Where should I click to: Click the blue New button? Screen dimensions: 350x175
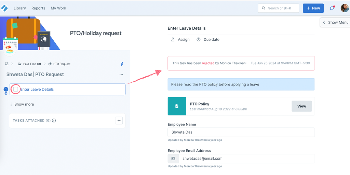tap(313, 8)
